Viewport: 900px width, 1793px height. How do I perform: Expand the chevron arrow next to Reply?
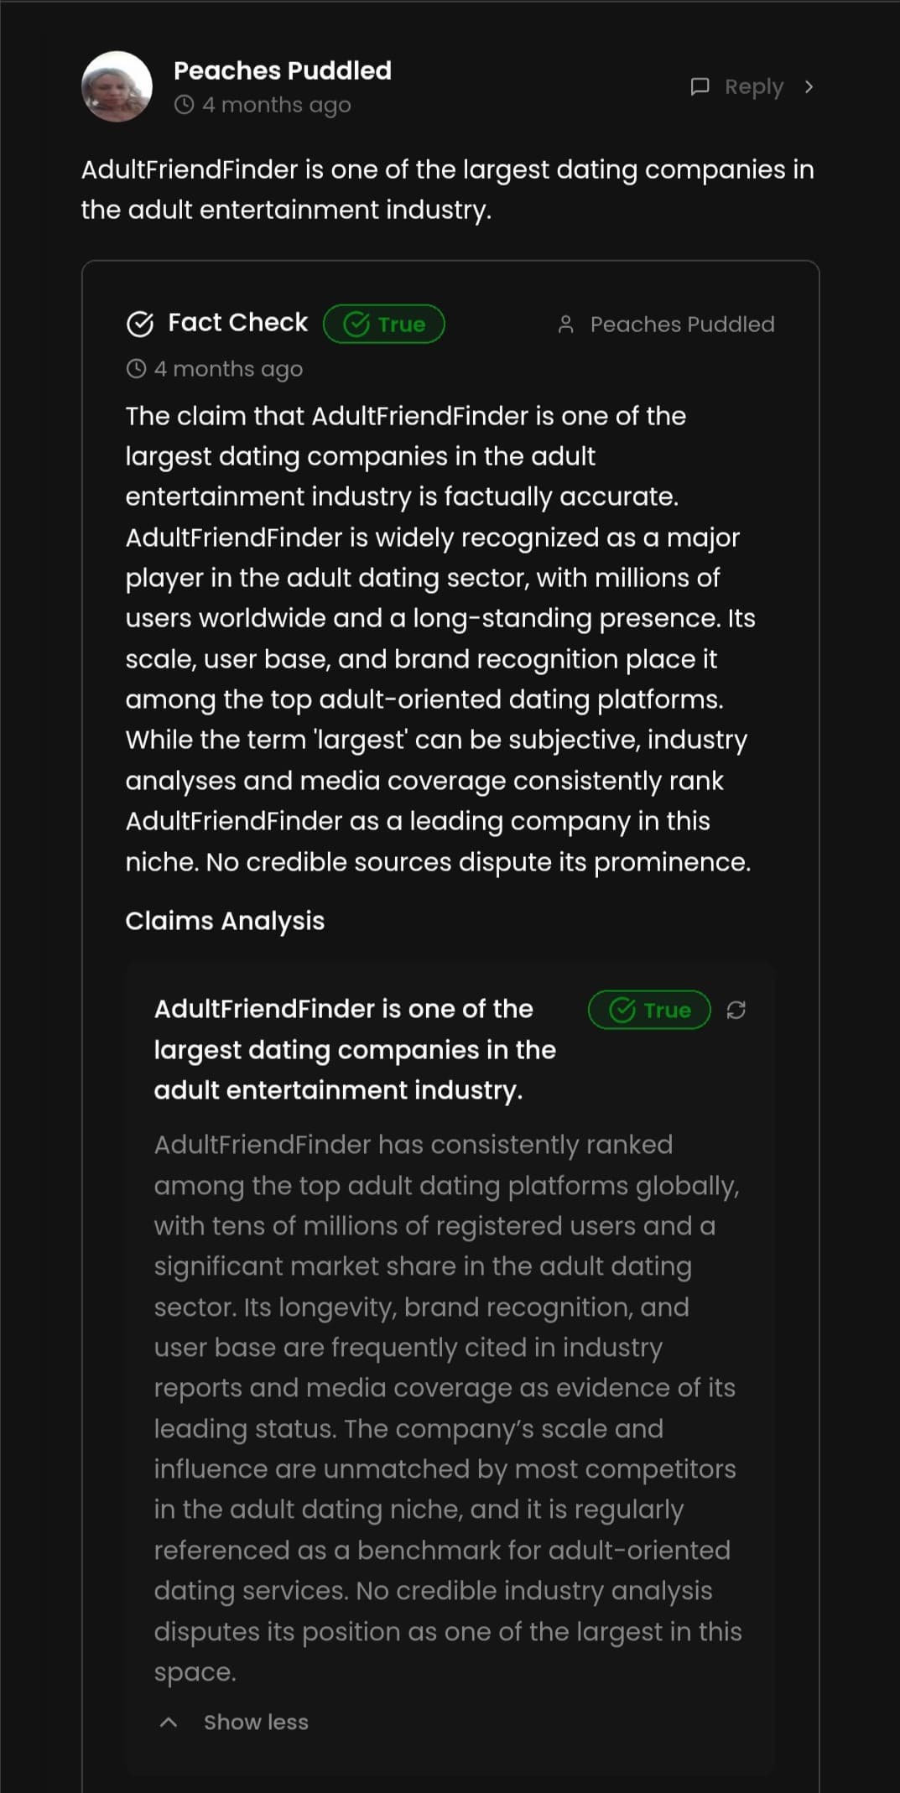(x=809, y=86)
